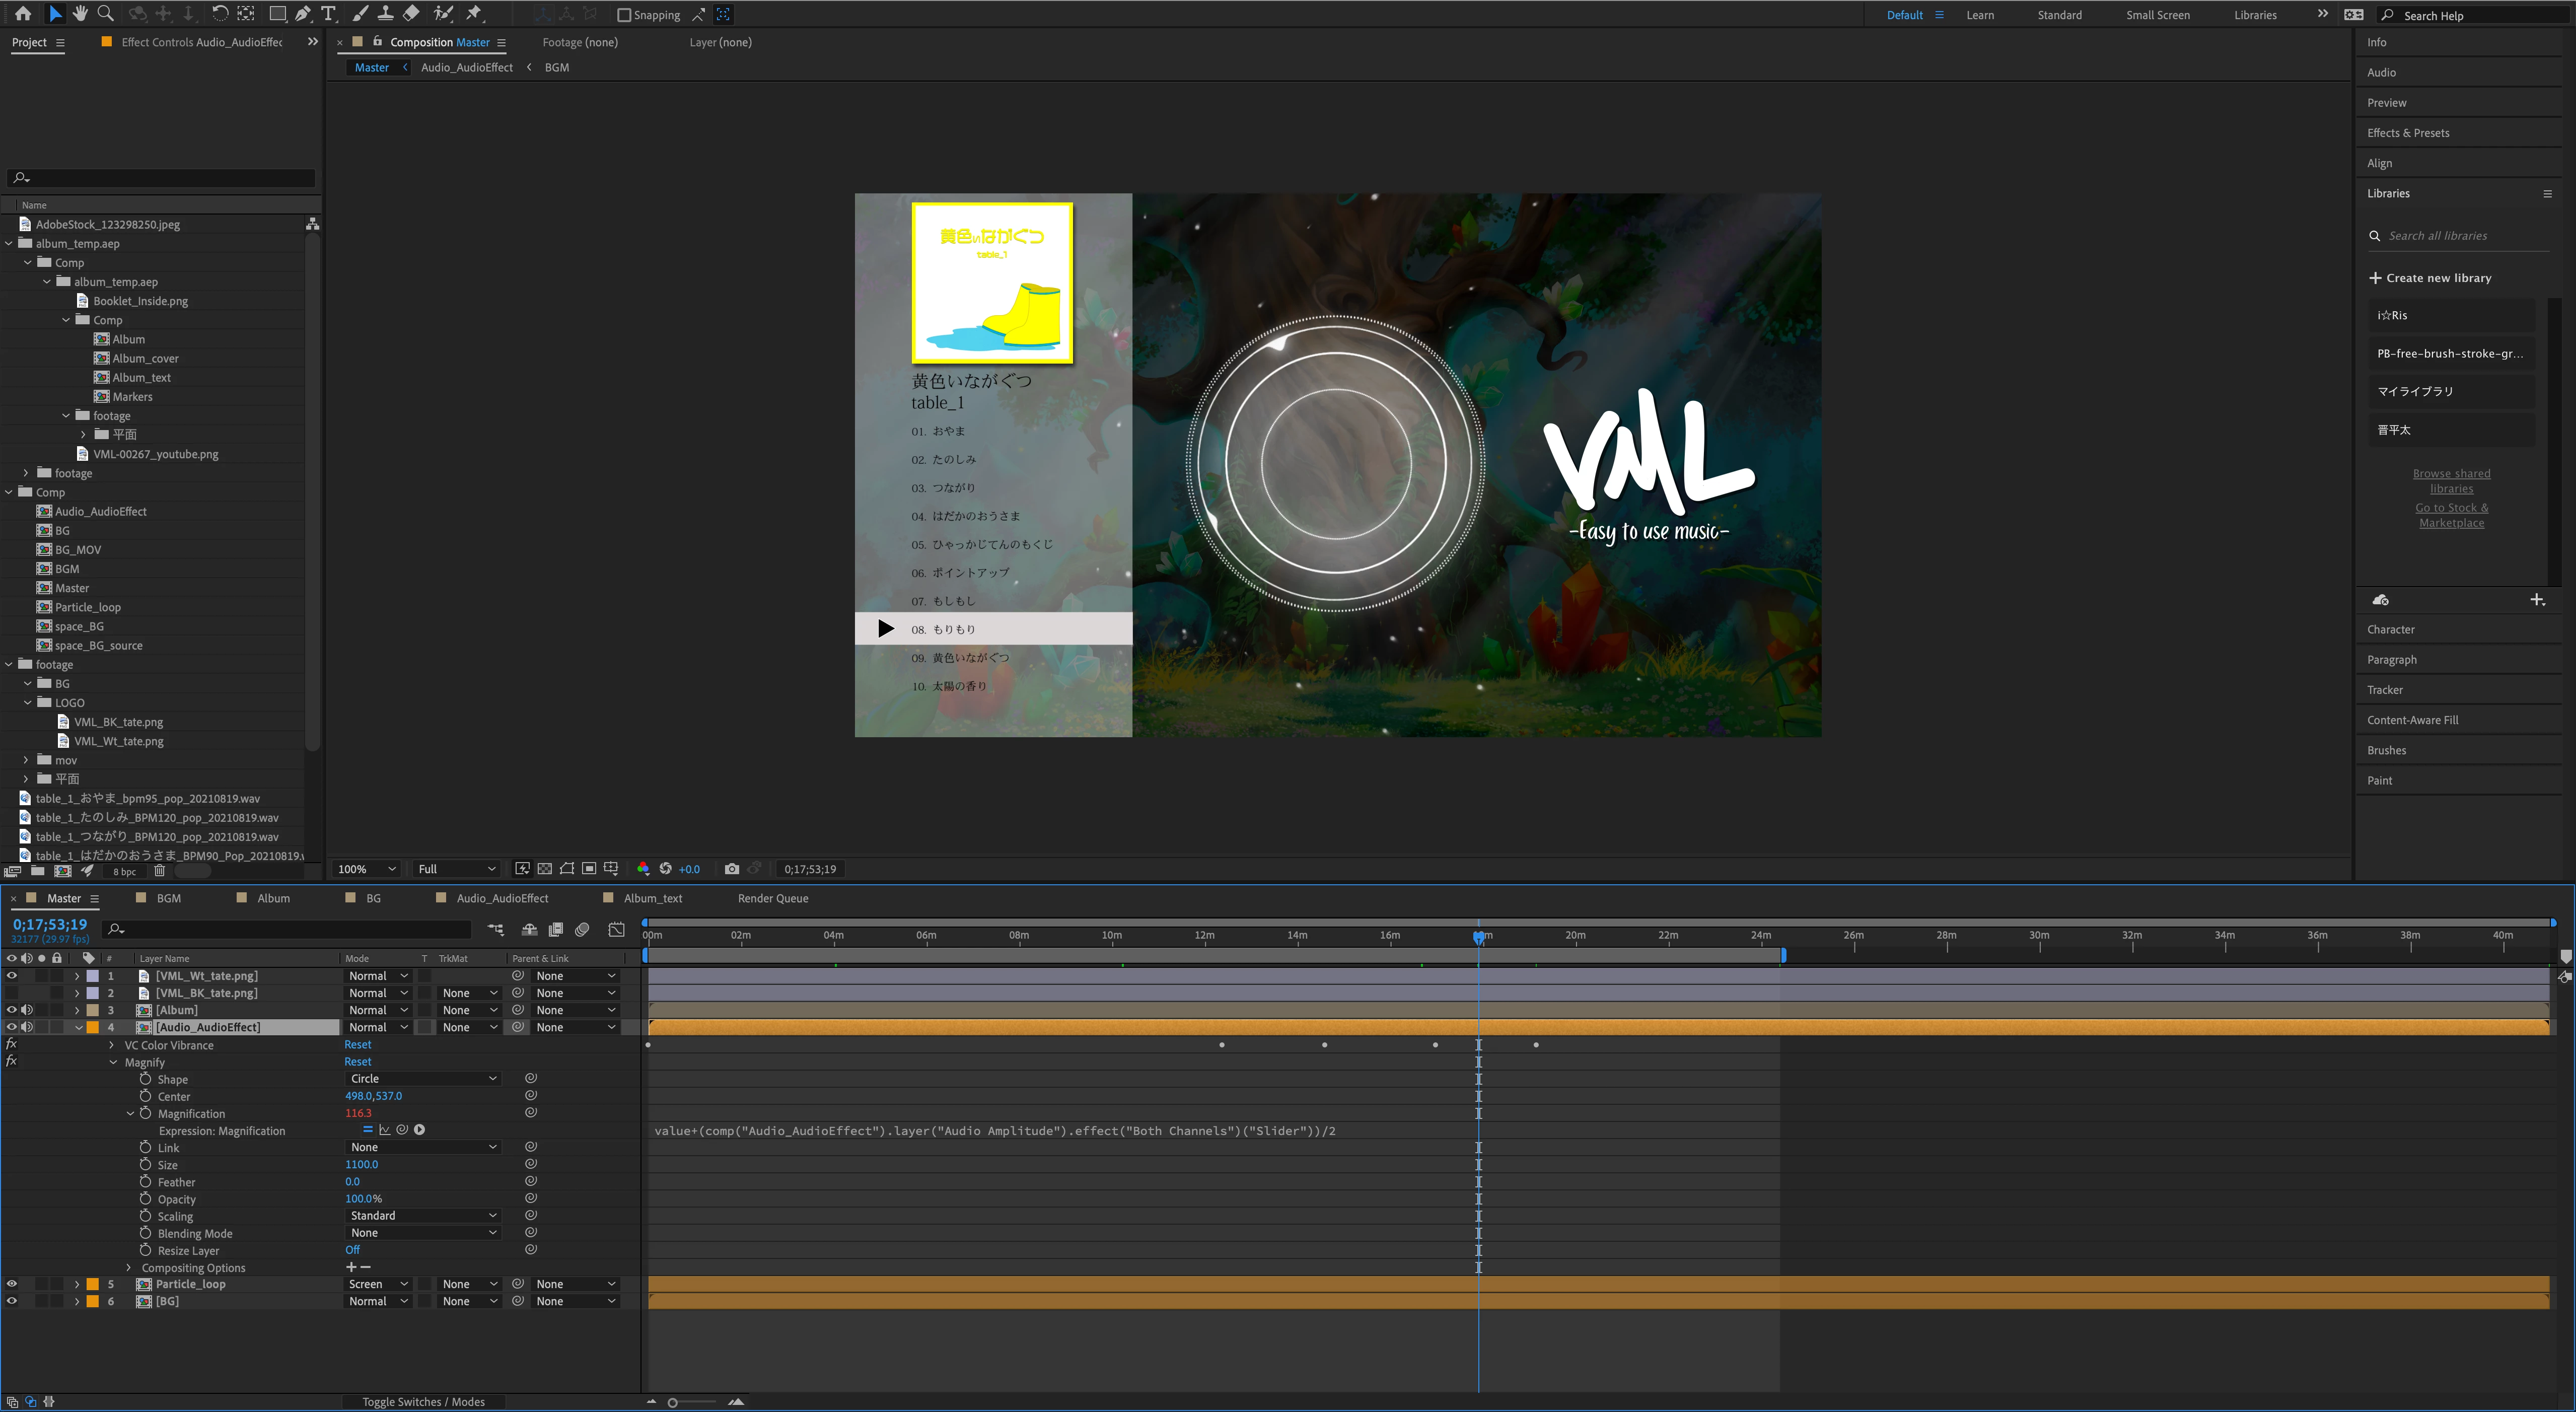Take snapshot with camera icon
2576x1412 pixels.
coord(732,869)
